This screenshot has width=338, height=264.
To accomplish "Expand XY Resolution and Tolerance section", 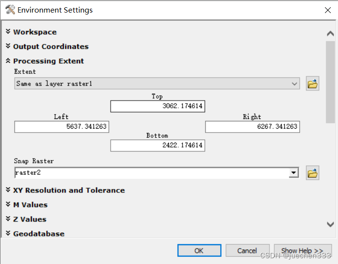I will coord(69,190).
